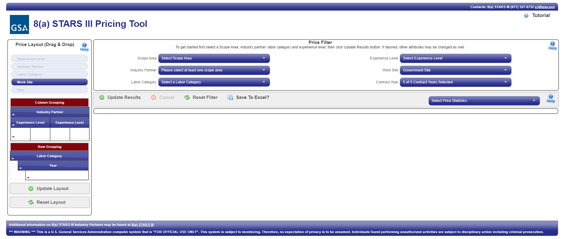Image resolution: width=563 pixels, height=239 pixels.
Task: Open Price Layout help icon
Action: [x=84, y=47]
